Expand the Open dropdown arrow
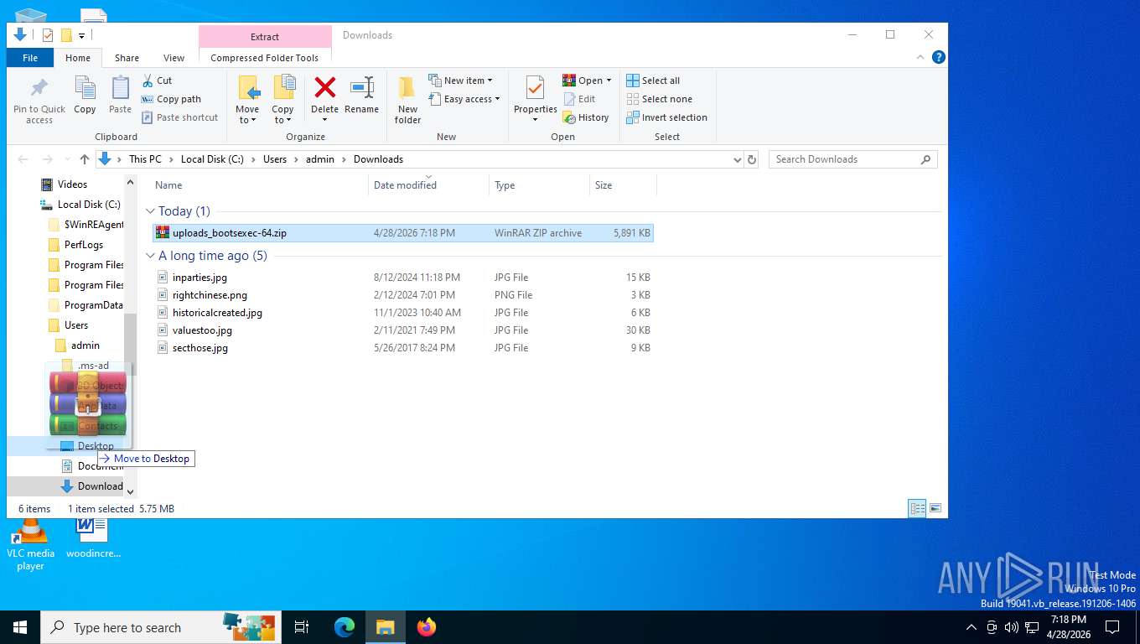This screenshot has height=644, width=1140. [x=609, y=81]
